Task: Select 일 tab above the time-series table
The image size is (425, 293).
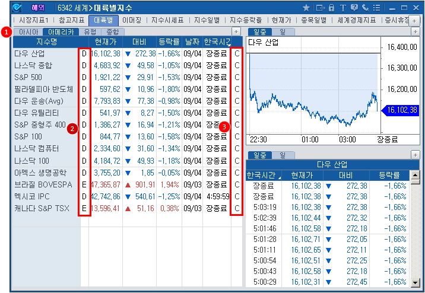Action: (x=283, y=155)
